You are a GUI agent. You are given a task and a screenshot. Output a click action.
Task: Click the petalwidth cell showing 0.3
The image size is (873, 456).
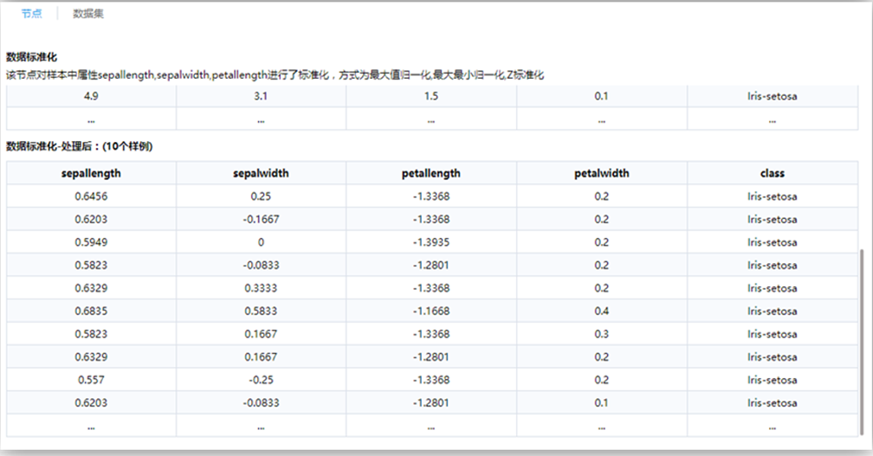(x=601, y=334)
